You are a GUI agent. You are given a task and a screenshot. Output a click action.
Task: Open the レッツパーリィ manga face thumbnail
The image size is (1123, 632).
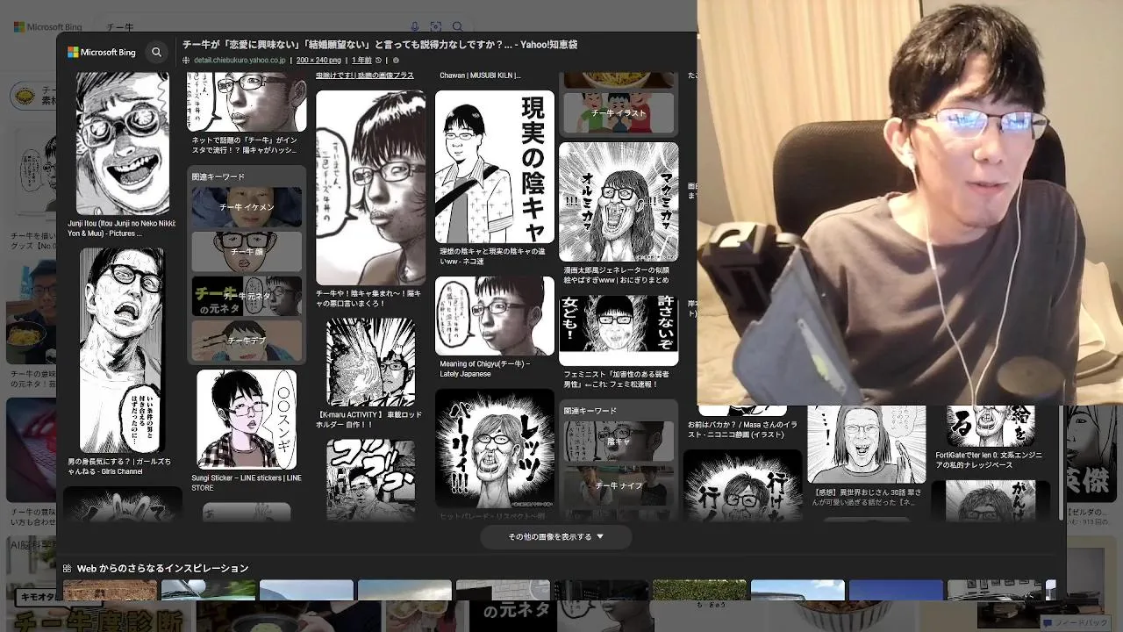pyautogui.click(x=495, y=449)
